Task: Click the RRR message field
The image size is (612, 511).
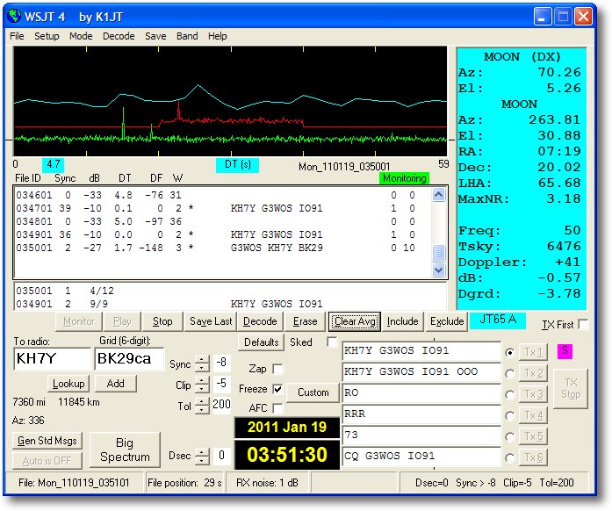Action: click(x=421, y=414)
